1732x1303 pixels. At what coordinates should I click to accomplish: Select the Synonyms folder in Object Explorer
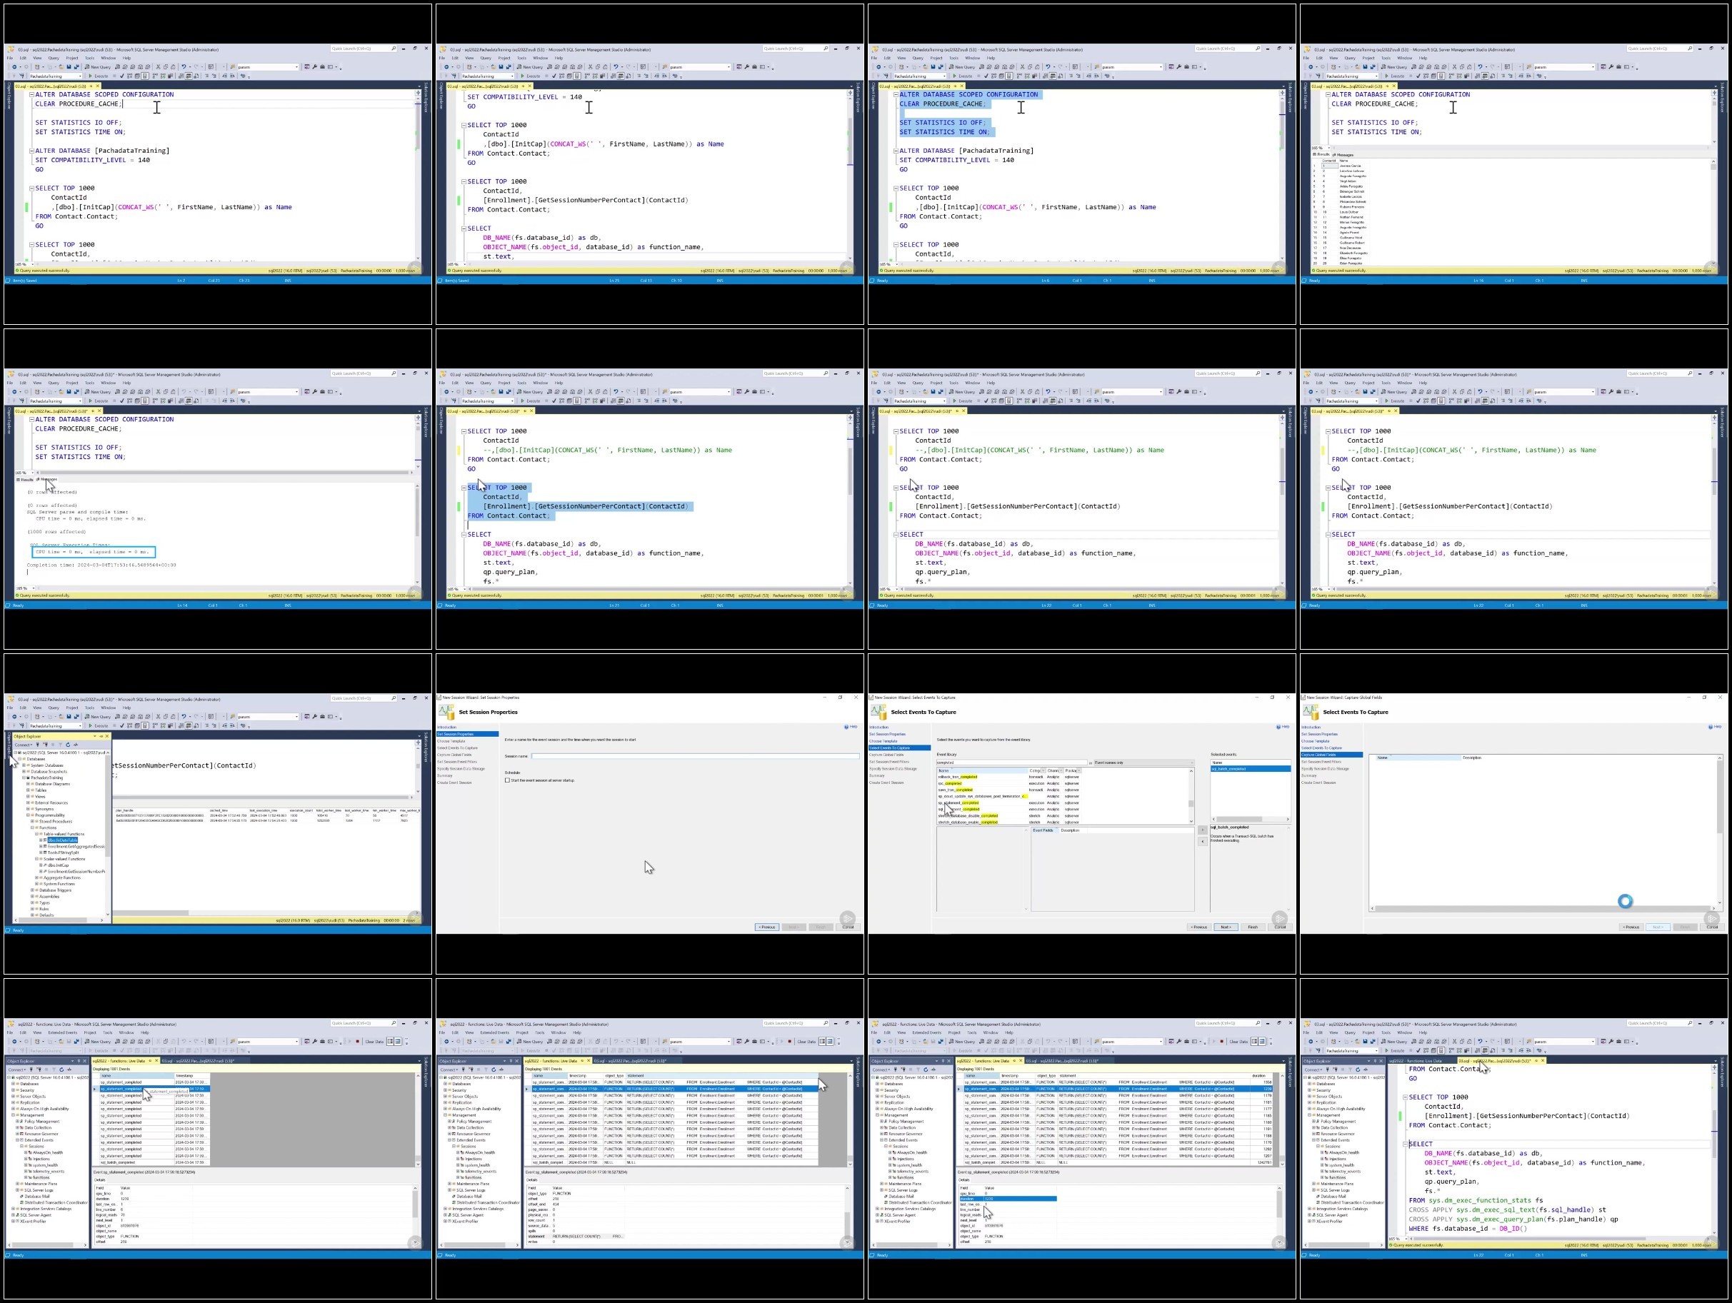pos(44,809)
